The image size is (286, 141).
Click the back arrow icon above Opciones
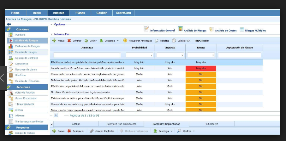[x=9, y=24]
